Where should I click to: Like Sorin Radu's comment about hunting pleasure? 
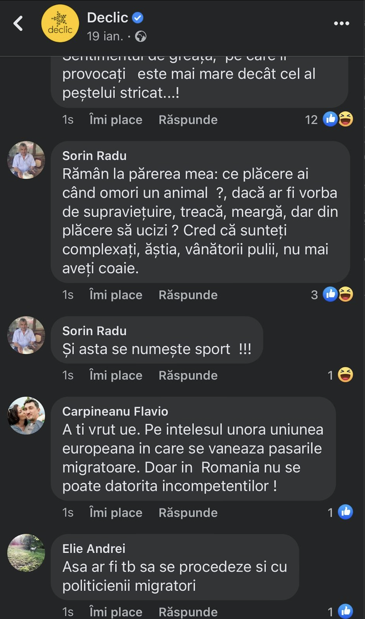coord(116,295)
